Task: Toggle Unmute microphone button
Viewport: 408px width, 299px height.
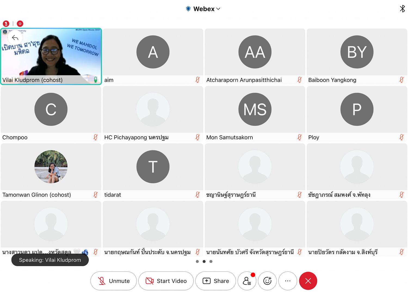Action: pos(113,281)
